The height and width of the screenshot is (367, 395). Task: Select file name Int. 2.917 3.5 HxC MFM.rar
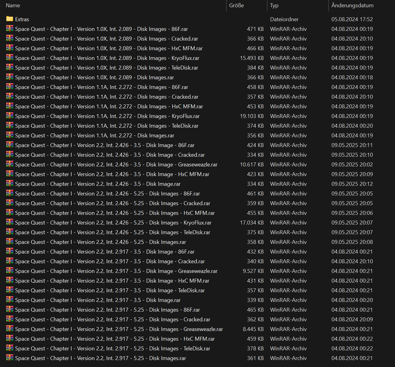point(112,281)
